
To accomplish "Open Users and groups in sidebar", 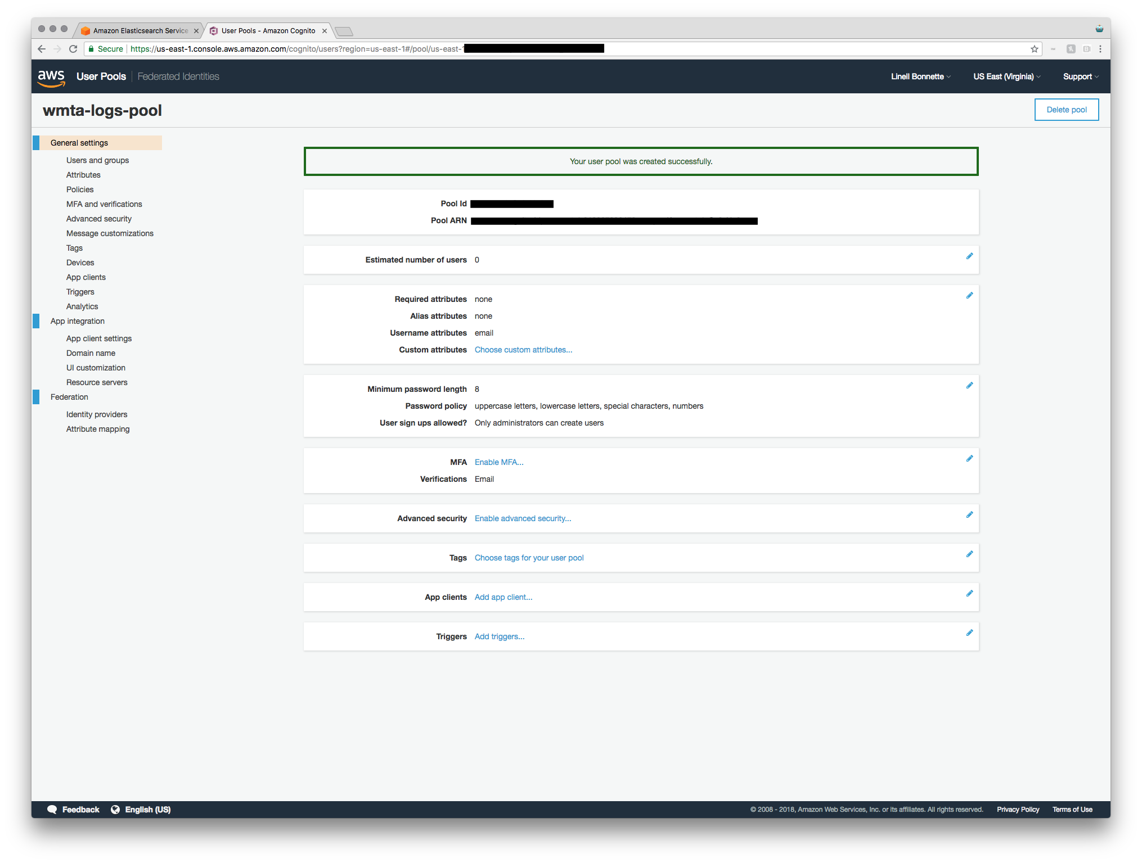I will pyautogui.click(x=97, y=160).
